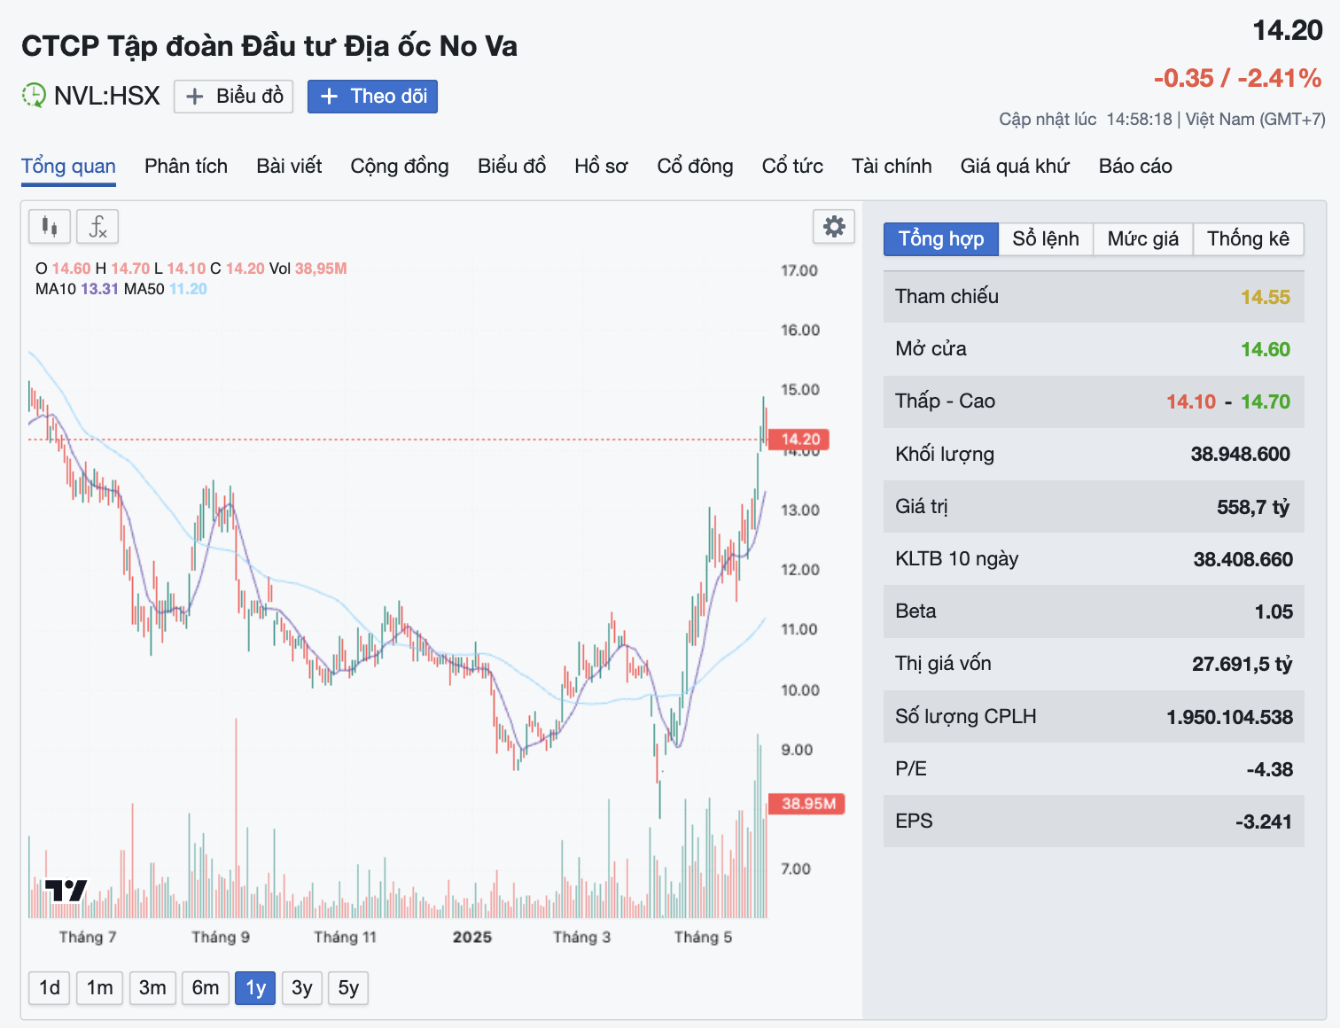Switch to the Sổ lệnh tab
Image resolution: width=1340 pixels, height=1028 pixels.
tap(1046, 239)
